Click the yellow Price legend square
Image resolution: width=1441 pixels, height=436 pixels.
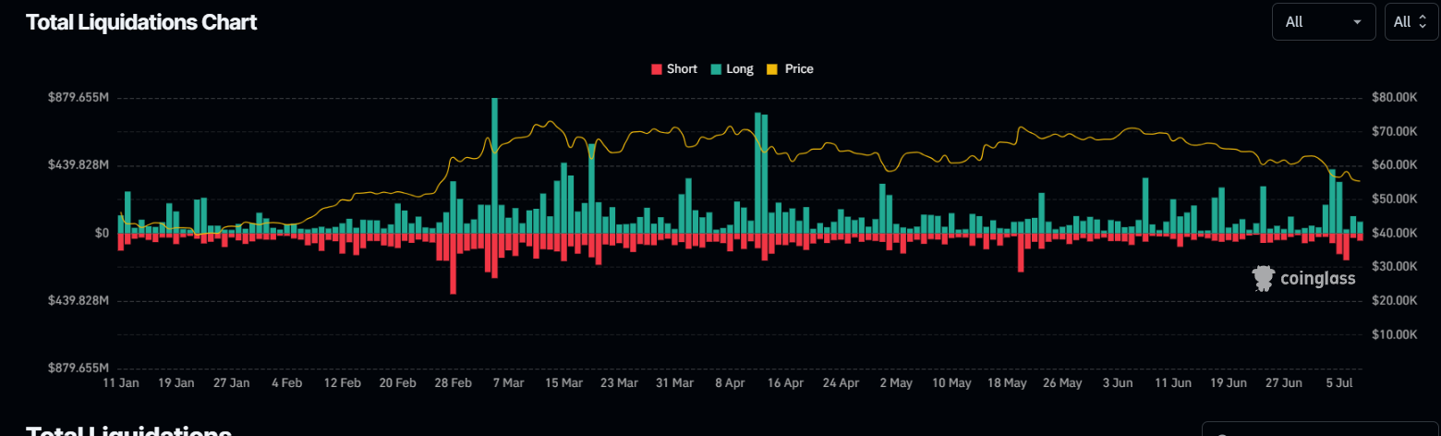pyautogui.click(x=773, y=69)
